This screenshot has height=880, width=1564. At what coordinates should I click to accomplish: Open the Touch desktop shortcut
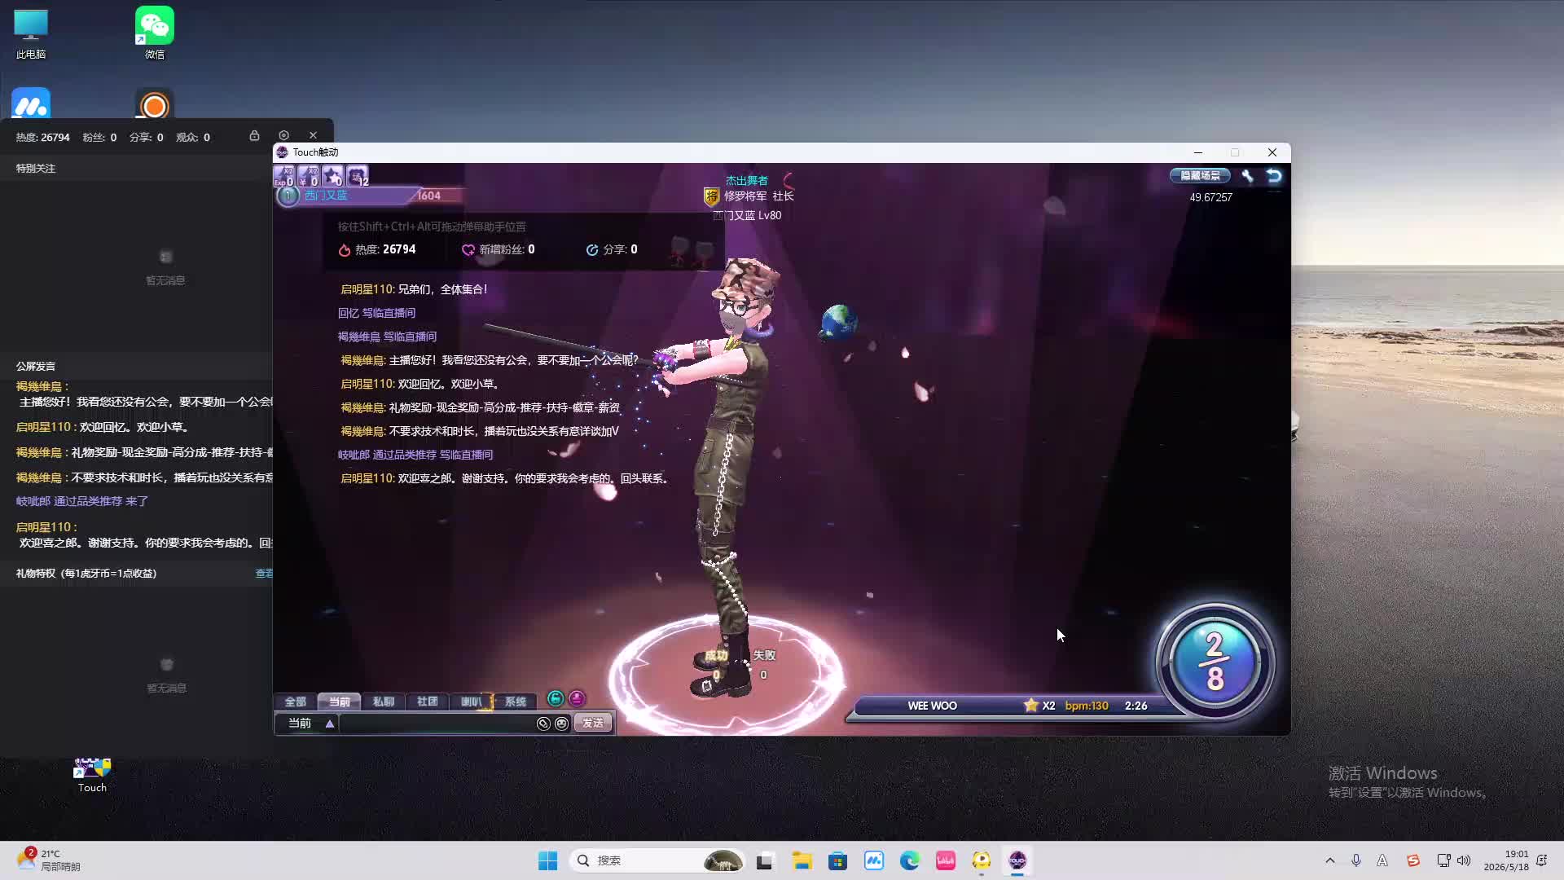(x=92, y=775)
